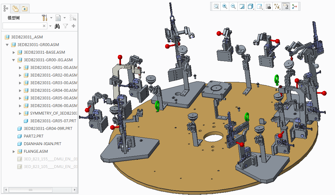Select greyed 3ED_823_155___DMU_EN_01 item
This screenshot has width=335, height=195.
click(50, 159)
